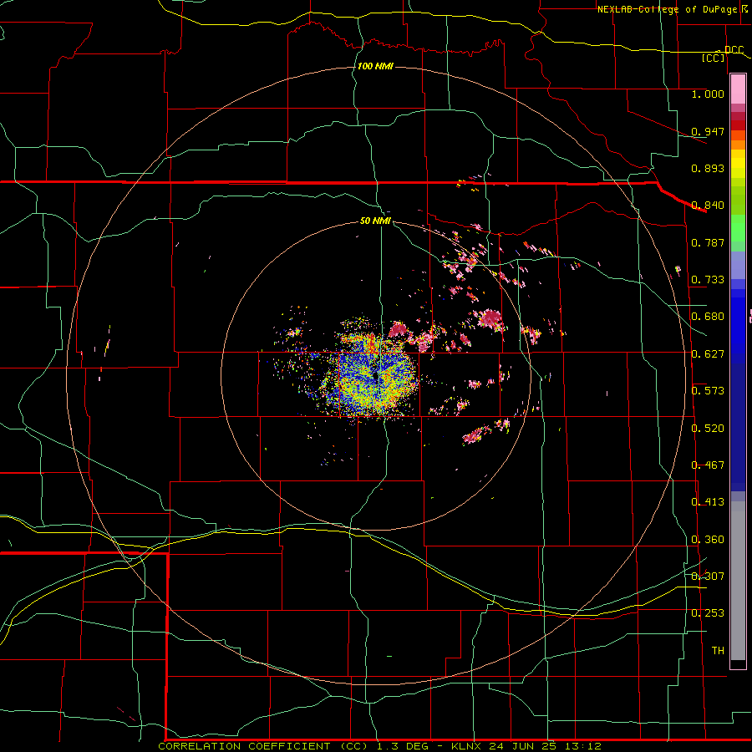Screen dimensions: 752x752
Task: Select the 0.253 scale value
Action: (708, 613)
